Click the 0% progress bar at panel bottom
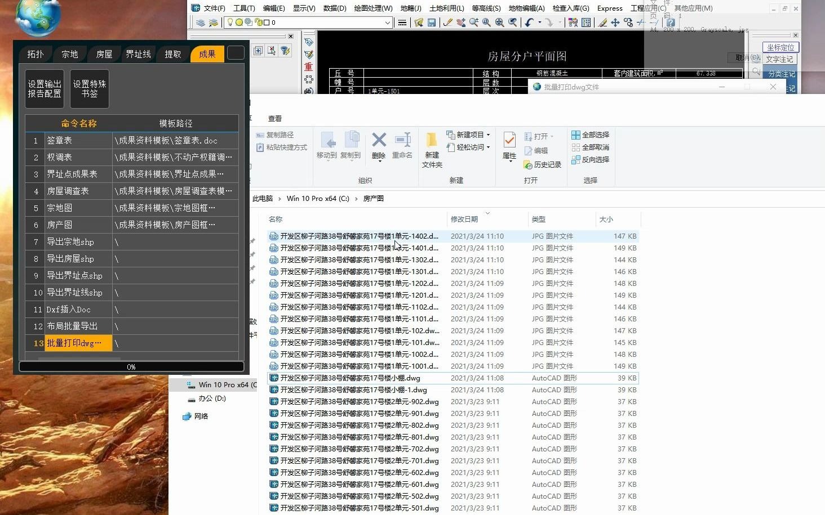825x515 pixels. coord(131,366)
